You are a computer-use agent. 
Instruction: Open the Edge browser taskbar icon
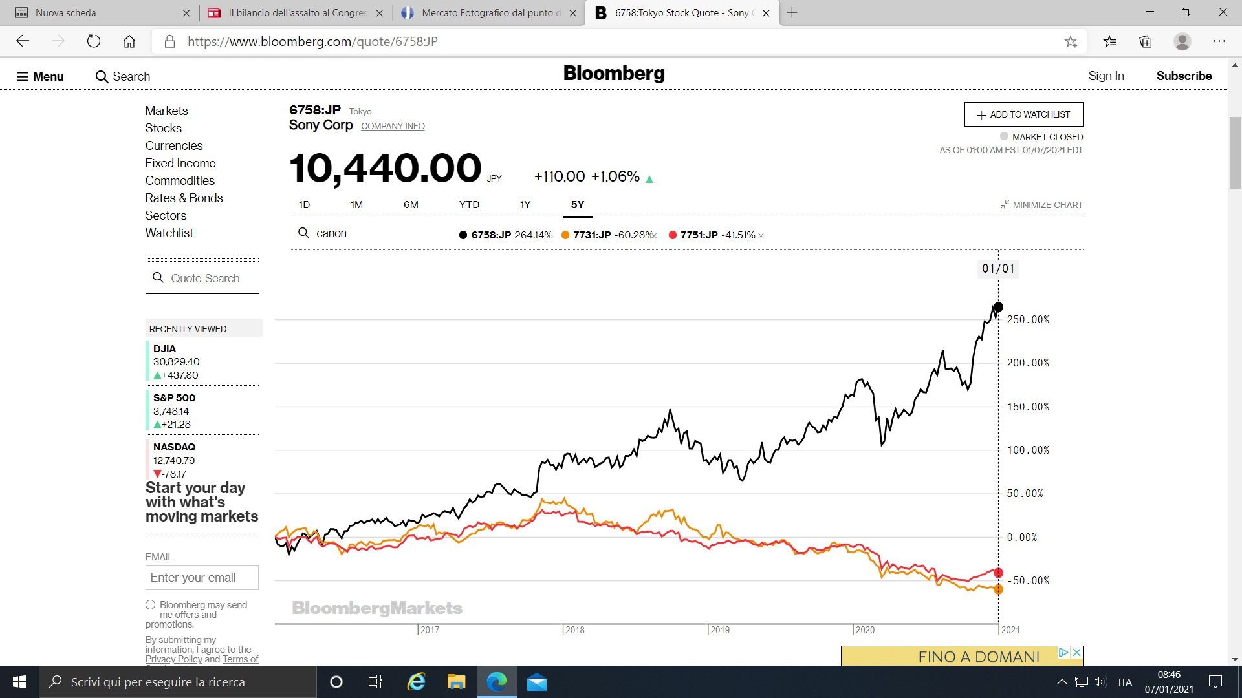click(x=497, y=682)
